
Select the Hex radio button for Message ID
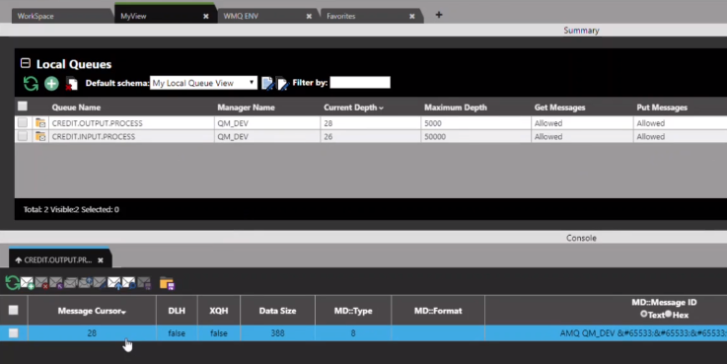pyautogui.click(x=668, y=315)
